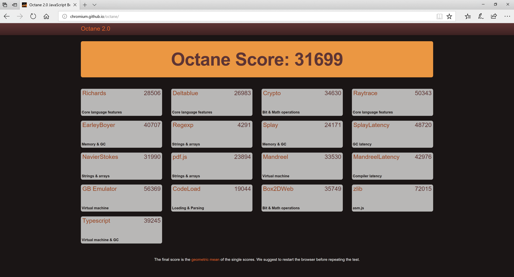Close the Octane 2.0 tab
The width and height of the screenshot is (514, 277).
click(x=75, y=5)
